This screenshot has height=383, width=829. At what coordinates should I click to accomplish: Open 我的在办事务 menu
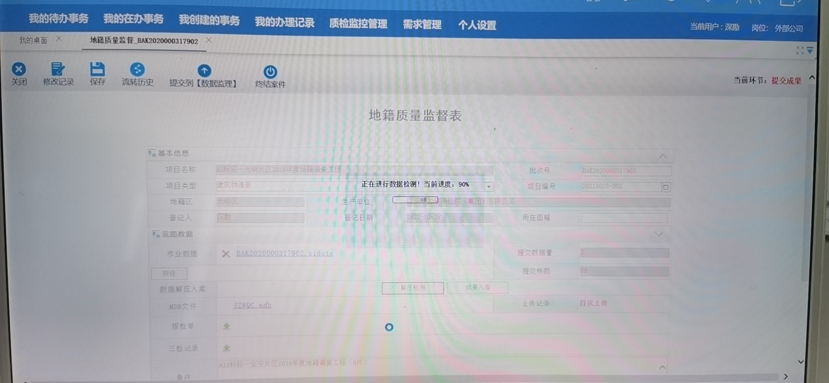tap(133, 19)
